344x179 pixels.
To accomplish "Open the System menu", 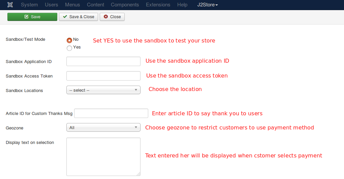I will [x=29, y=5].
